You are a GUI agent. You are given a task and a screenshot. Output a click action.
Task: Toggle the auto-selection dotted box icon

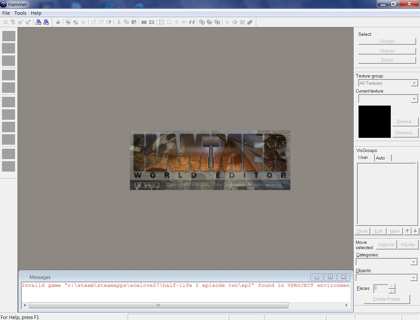[x=169, y=22]
